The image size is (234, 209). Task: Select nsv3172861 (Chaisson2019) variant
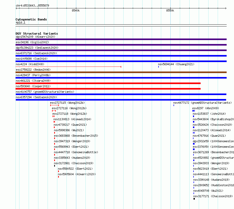coord(74,163)
